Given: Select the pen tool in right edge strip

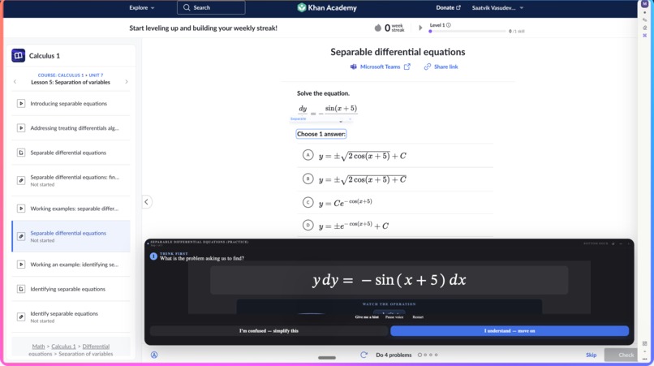Looking at the screenshot, I should [x=645, y=19].
